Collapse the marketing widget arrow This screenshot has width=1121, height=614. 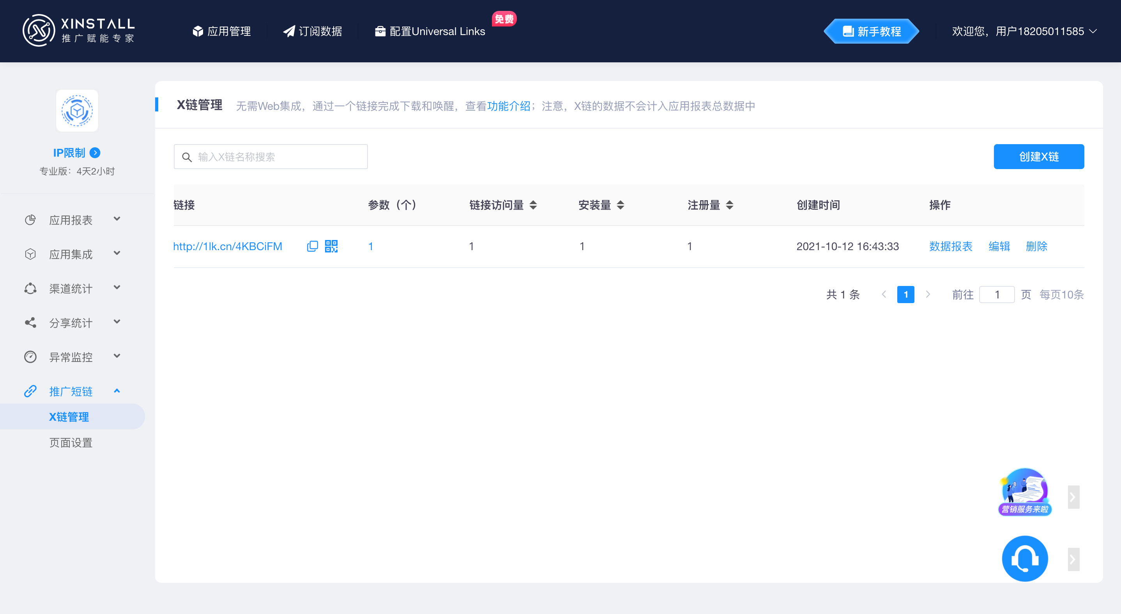point(1073,497)
